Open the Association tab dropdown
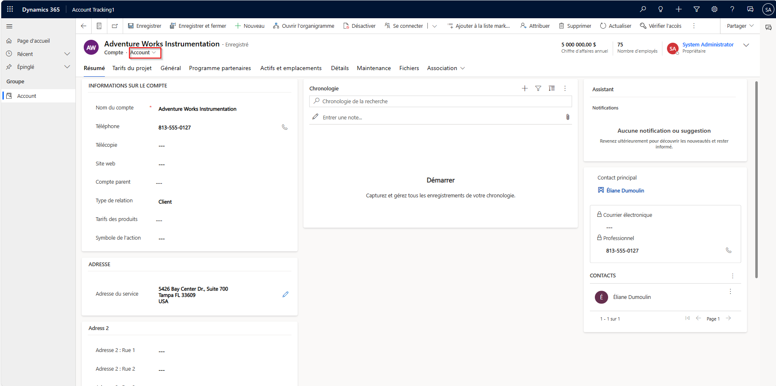Image resolution: width=776 pixels, height=386 pixels. click(446, 68)
